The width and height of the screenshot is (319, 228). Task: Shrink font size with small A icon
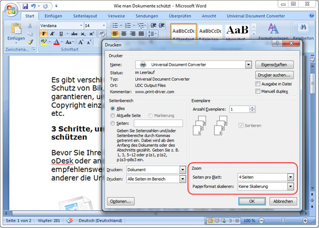[89, 42]
